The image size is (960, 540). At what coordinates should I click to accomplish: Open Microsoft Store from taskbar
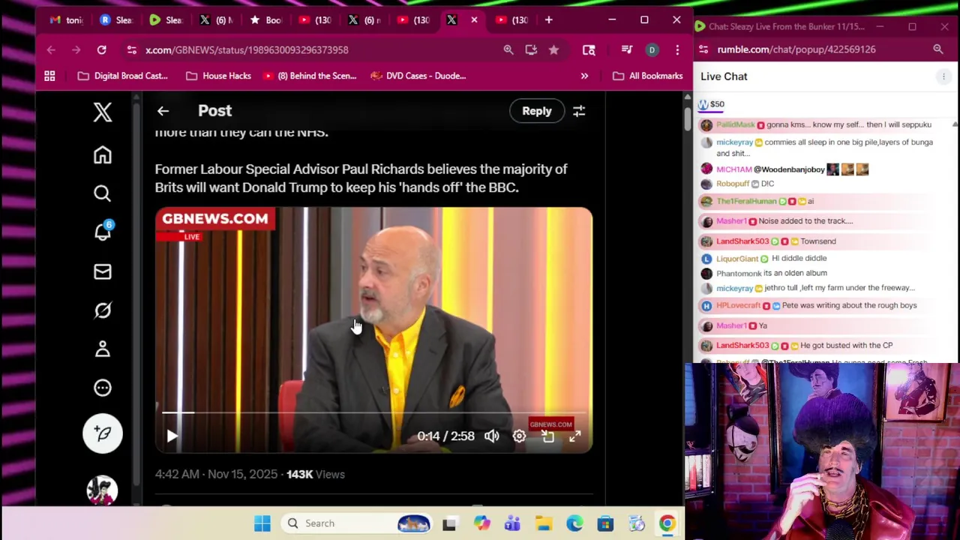pyautogui.click(x=605, y=523)
